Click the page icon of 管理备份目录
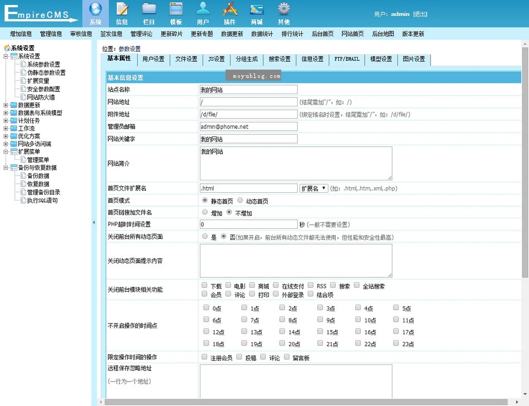The image size is (529, 406). coord(23,192)
